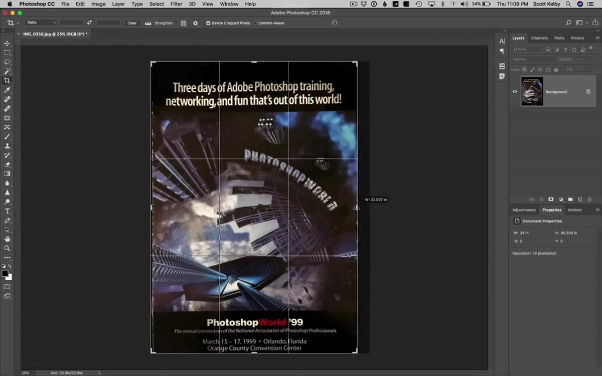Select the Rectangular Marquee tool

coord(7,53)
